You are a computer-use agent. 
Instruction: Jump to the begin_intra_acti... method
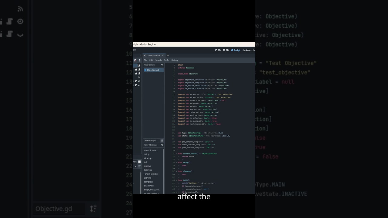tap(152, 190)
